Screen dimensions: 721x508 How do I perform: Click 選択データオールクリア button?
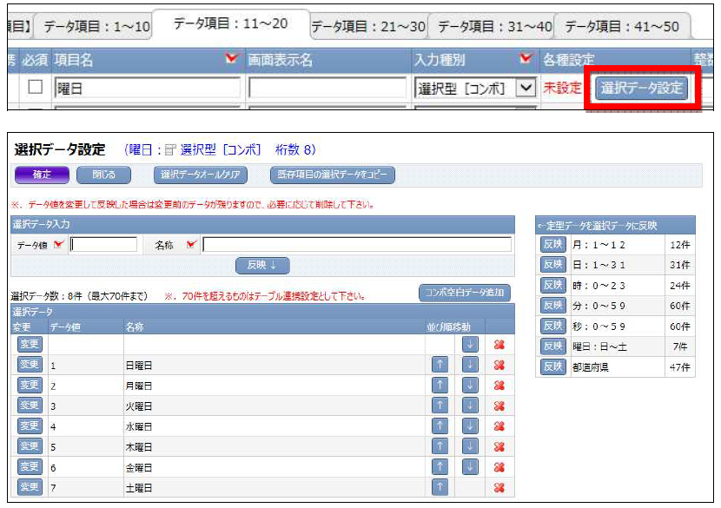(x=201, y=175)
